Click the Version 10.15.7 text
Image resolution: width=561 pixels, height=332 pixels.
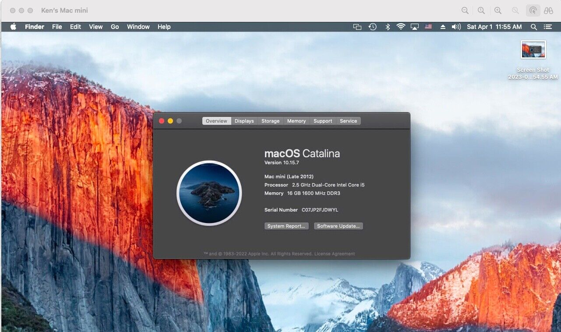[x=282, y=163]
